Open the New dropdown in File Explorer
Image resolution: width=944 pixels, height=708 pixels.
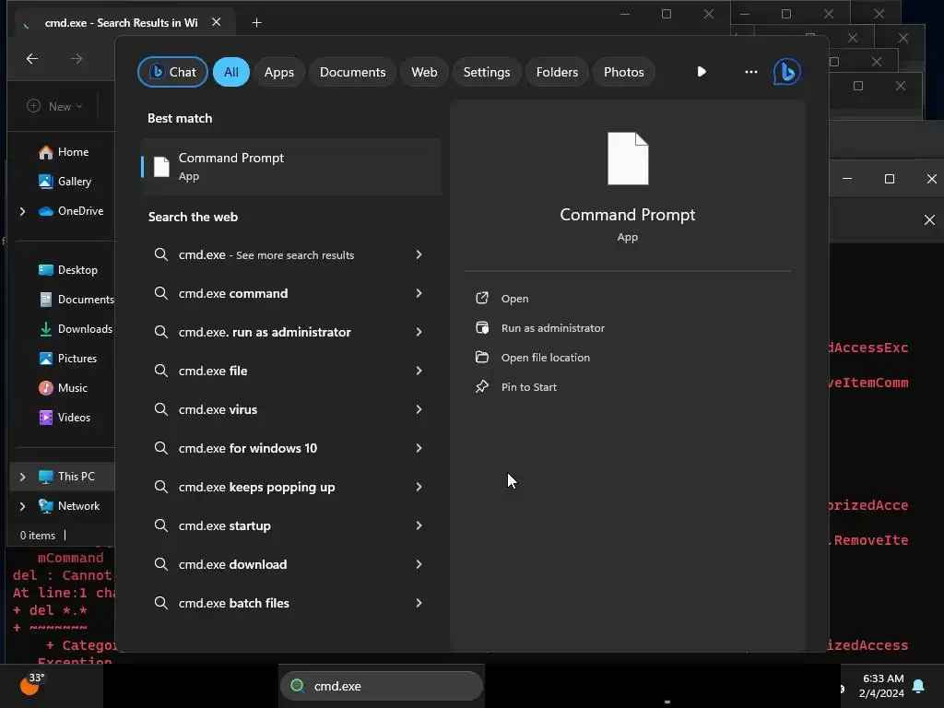point(54,107)
